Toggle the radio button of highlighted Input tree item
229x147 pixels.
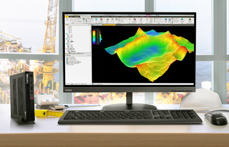69,41
